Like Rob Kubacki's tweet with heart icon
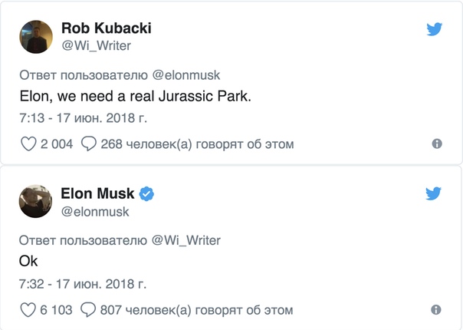 click(x=28, y=144)
